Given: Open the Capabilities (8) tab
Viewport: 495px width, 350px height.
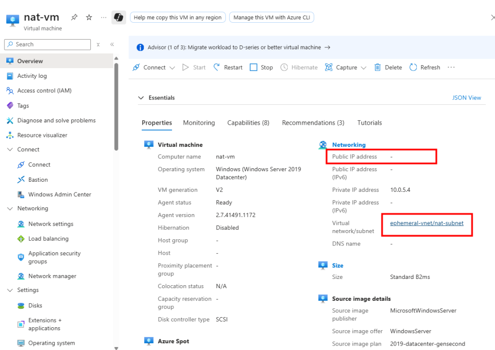Looking at the screenshot, I should click(x=248, y=123).
